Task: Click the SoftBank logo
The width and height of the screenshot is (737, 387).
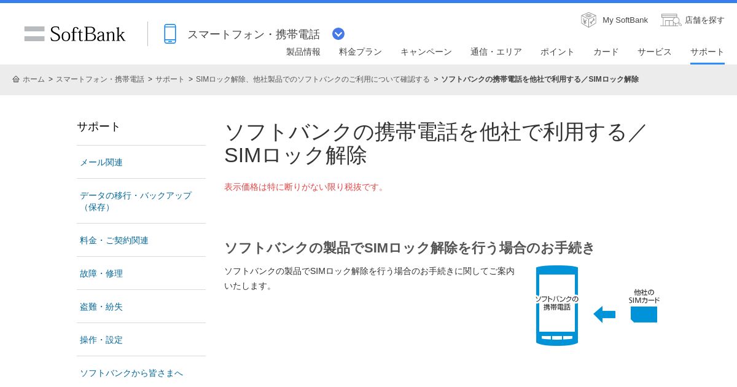Action: 75,34
